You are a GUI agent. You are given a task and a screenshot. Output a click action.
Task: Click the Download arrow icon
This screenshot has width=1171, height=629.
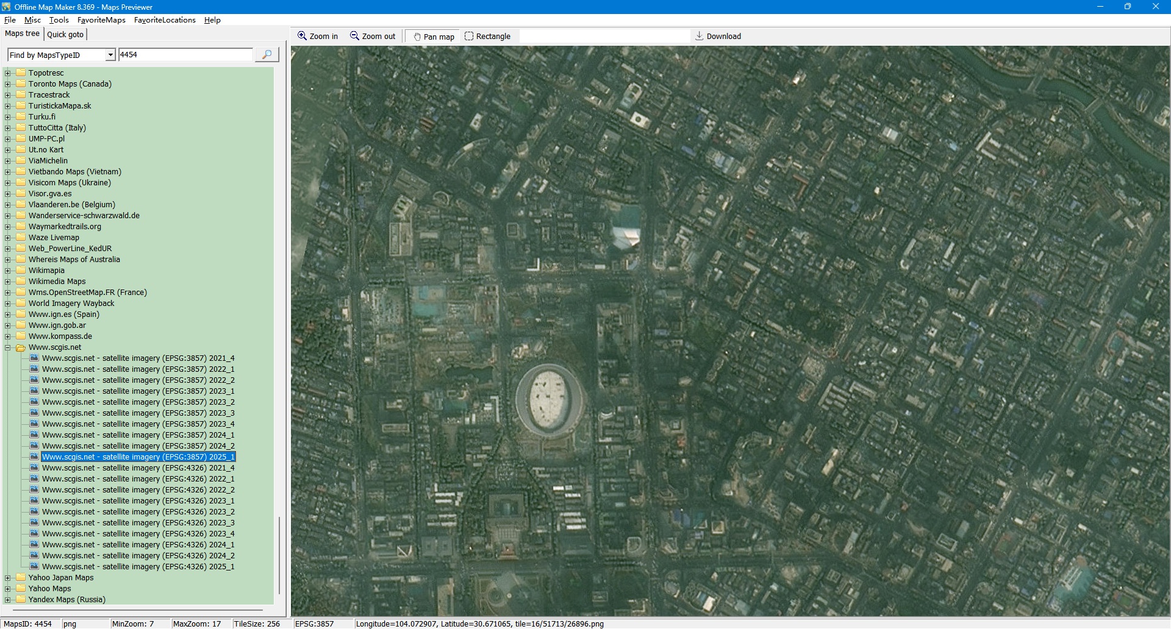pyautogui.click(x=700, y=36)
